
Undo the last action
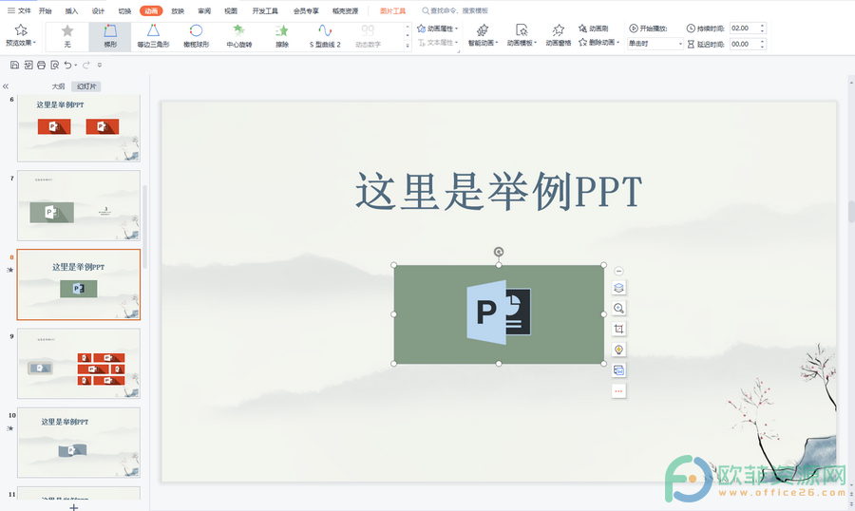67,65
